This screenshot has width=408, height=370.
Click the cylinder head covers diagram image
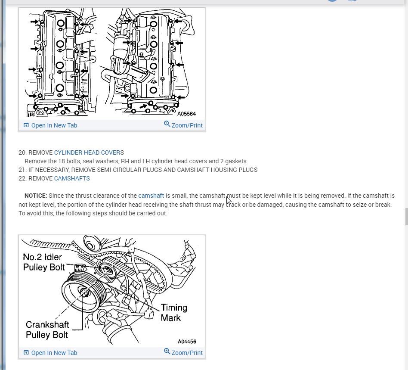112,63
